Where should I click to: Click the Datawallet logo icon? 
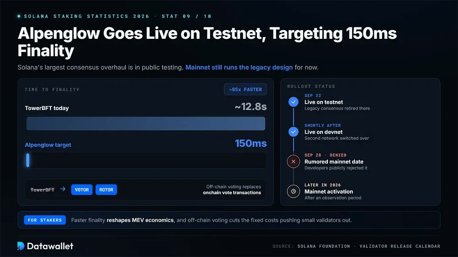21,246
